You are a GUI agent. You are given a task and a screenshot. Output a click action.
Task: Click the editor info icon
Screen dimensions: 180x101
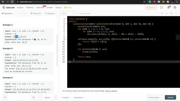click(157, 13)
